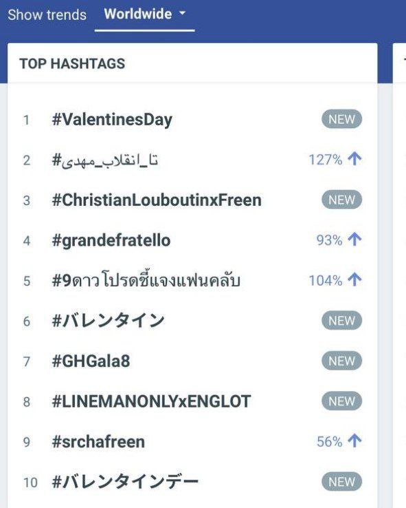This screenshot has width=406, height=508.
Task: Select the #grandefratello hashtag
Action: [x=111, y=241]
